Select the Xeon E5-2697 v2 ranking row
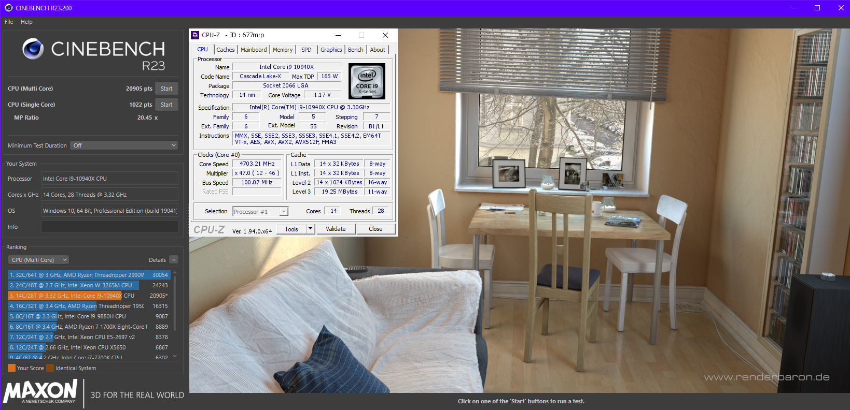The image size is (850, 410). 89,337
